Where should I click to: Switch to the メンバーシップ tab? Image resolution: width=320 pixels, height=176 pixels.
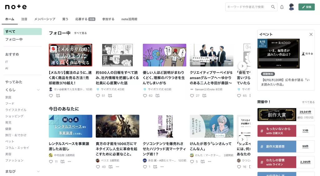45,19
